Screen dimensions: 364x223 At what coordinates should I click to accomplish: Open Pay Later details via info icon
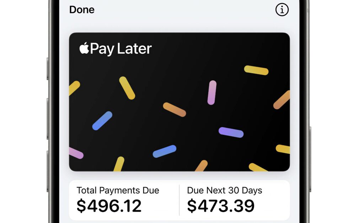click(x=282, y=10)
